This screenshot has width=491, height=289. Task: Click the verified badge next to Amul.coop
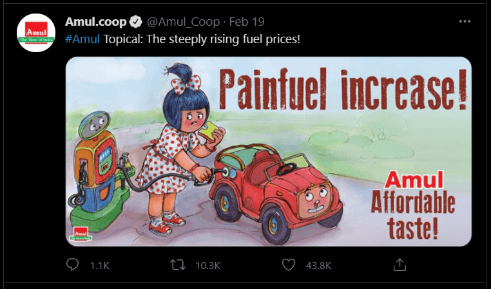click(x=136, y=22)
